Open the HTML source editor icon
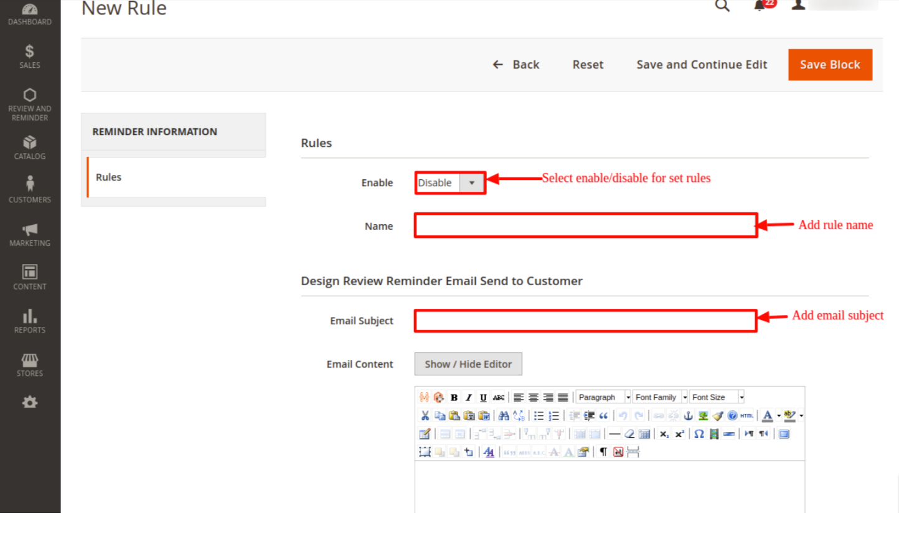 747,416
